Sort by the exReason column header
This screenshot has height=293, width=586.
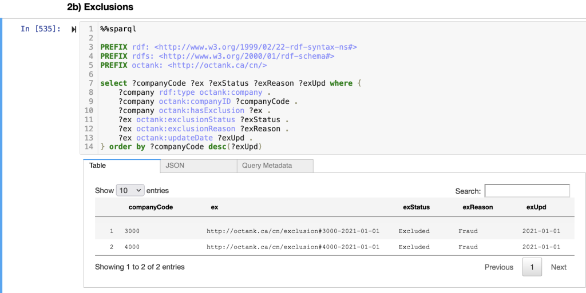click(478, 207)
